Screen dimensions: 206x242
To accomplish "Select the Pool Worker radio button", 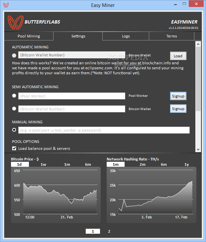I will (14, 96).
